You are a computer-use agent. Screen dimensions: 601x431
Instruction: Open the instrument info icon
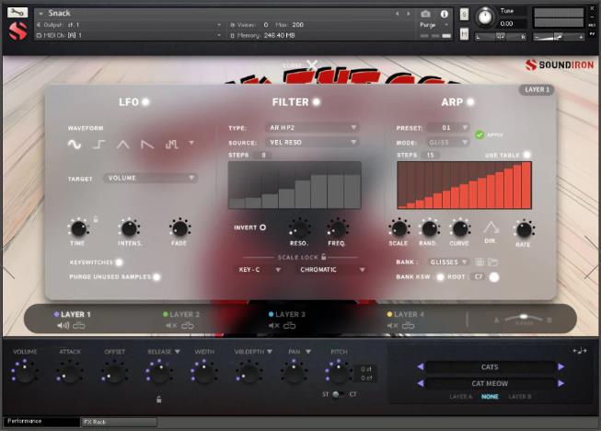coord(445,14)
